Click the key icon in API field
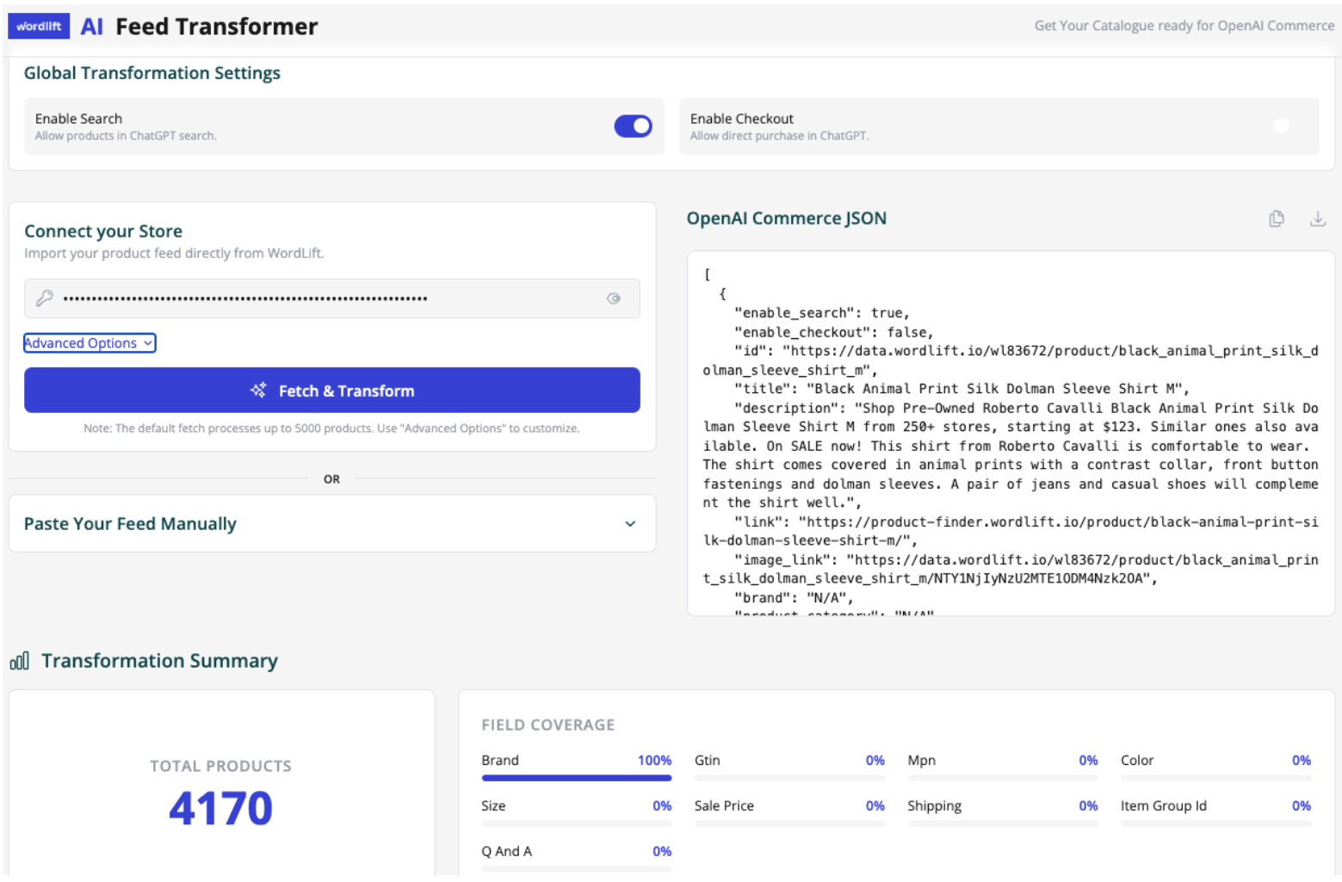The image size is (1342, 882). [45, 299]
